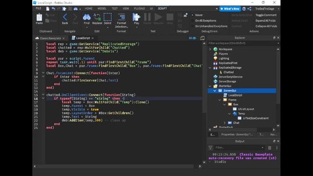Click the Output filter funnel icon
The height and width of the screenshot is (176, 313).
pyautogui.click(x=210, y=148)
